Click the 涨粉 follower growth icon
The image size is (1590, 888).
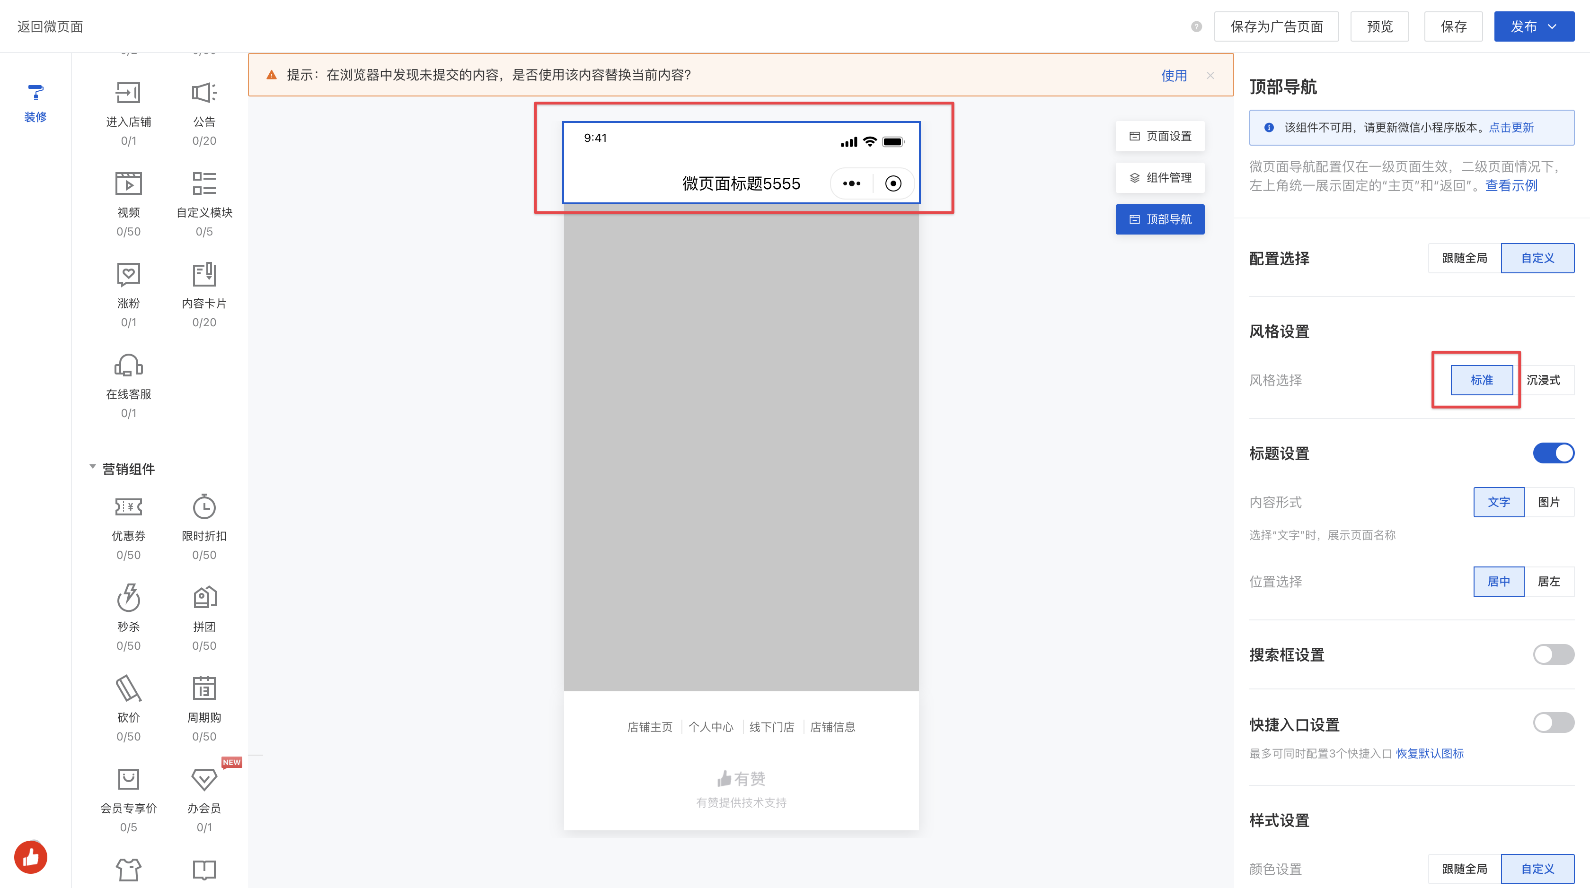[128, 274]
